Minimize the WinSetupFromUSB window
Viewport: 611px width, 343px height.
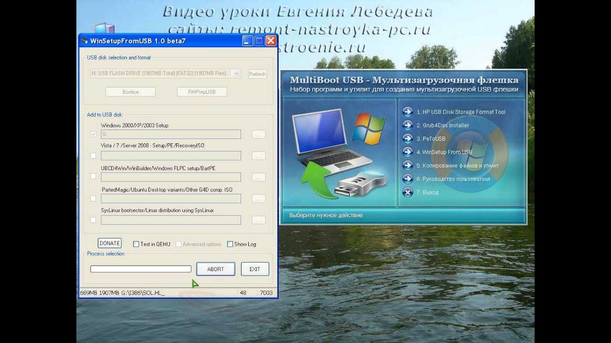coord(247,41)
